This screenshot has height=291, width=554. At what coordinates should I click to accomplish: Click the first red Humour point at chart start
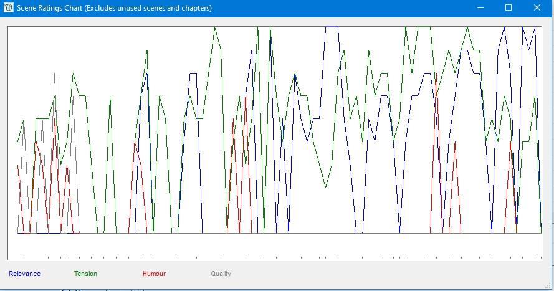click(18, 165)
